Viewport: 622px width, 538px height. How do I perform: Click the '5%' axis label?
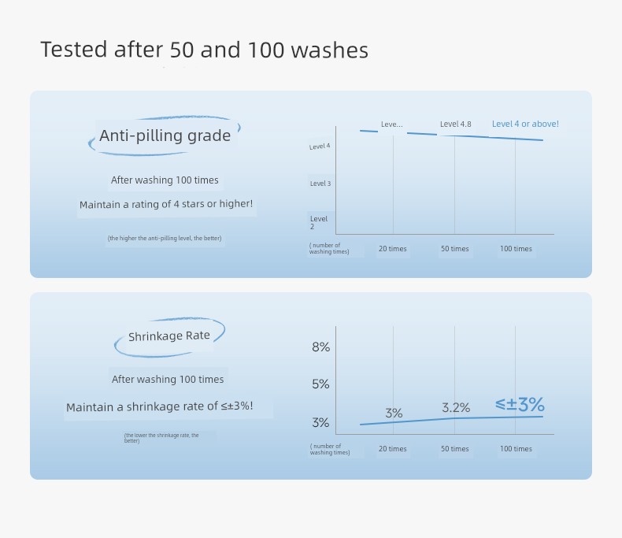320,384
